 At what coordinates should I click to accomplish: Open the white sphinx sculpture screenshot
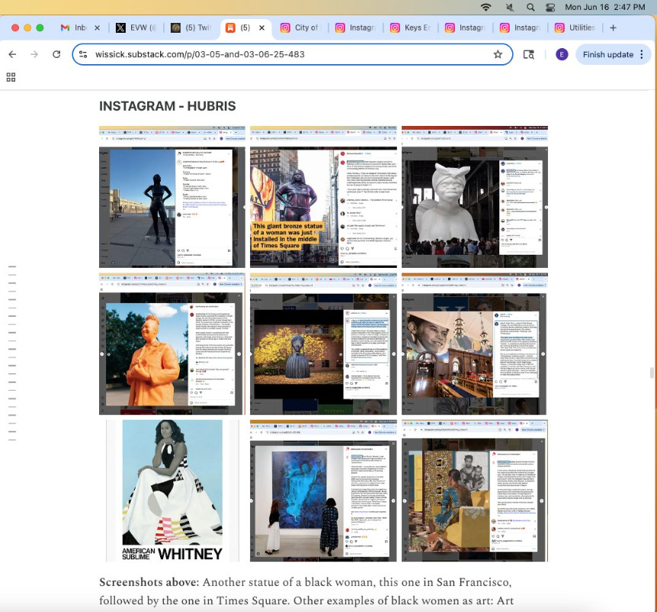pos(475,197)
